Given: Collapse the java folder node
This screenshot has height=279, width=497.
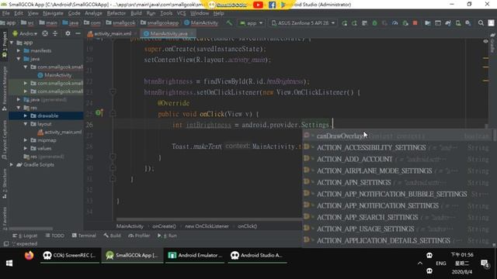Looking at the screenshot, I should [x=19, y=59].
